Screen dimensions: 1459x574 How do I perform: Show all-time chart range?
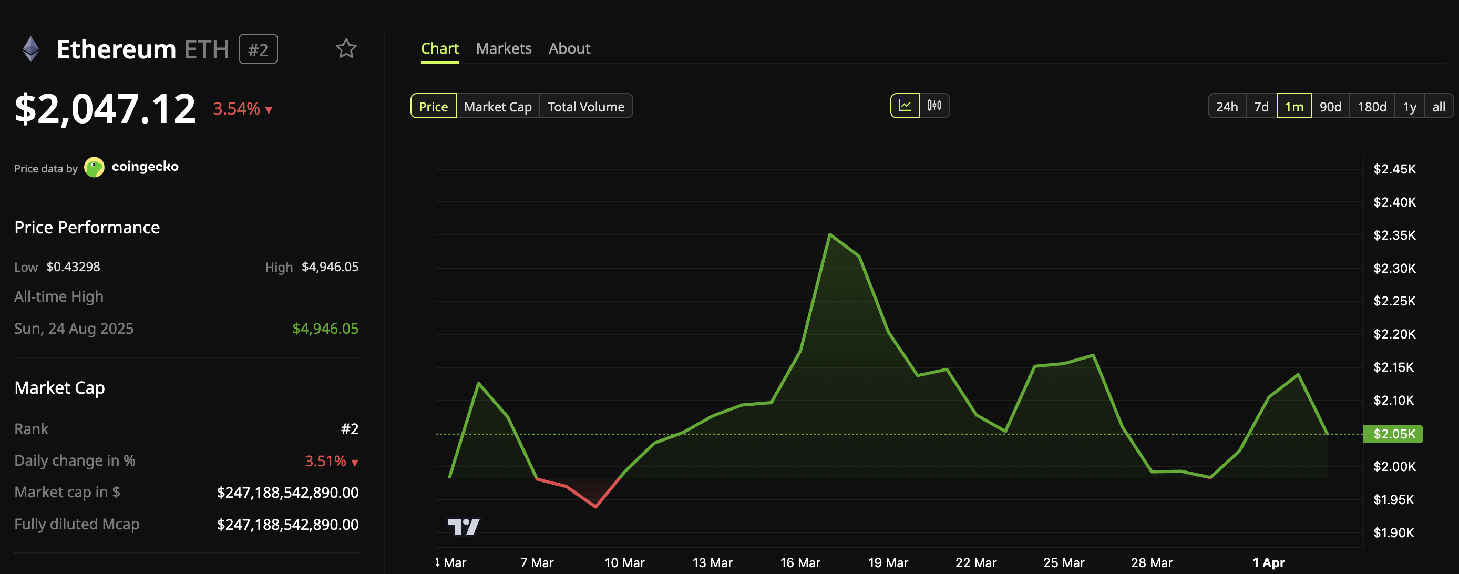point(1438,107)
